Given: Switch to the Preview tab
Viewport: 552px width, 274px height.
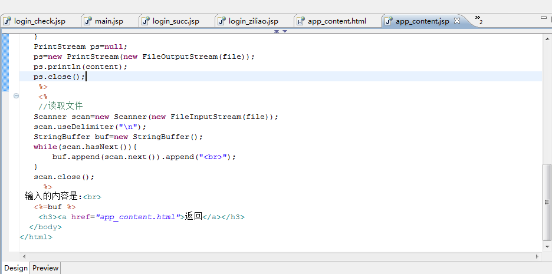Looking at the screenshot, I should [x=45, y=268].
